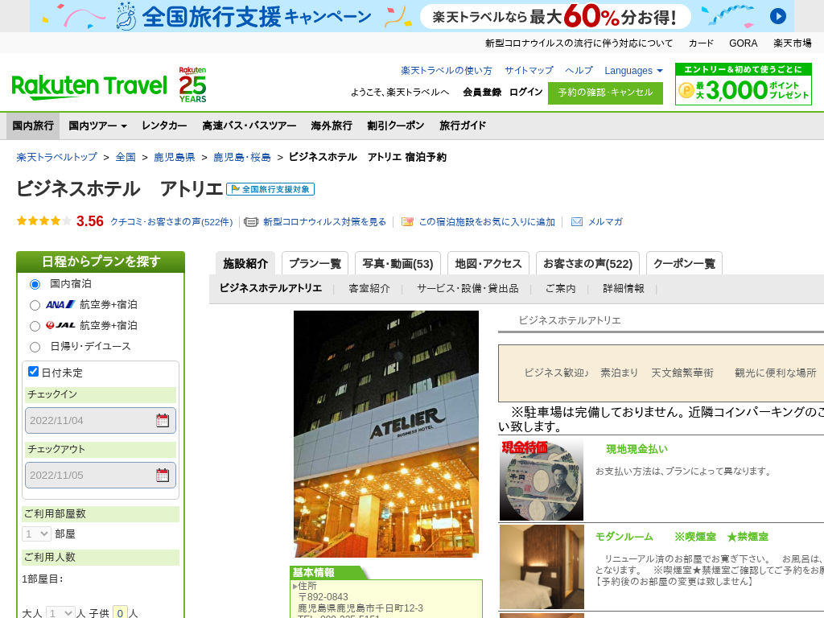Switch to the プラン一覧 tab
The image size is (824, 618).
315,263
